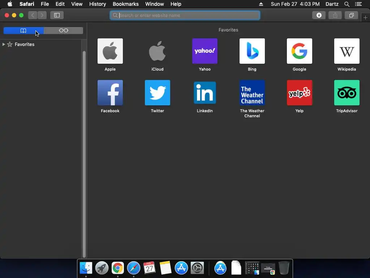Image resolution: width=370 pixels, height=278 pixels.
Task: Open the Bookmarks menu
Action: (125, 4)
